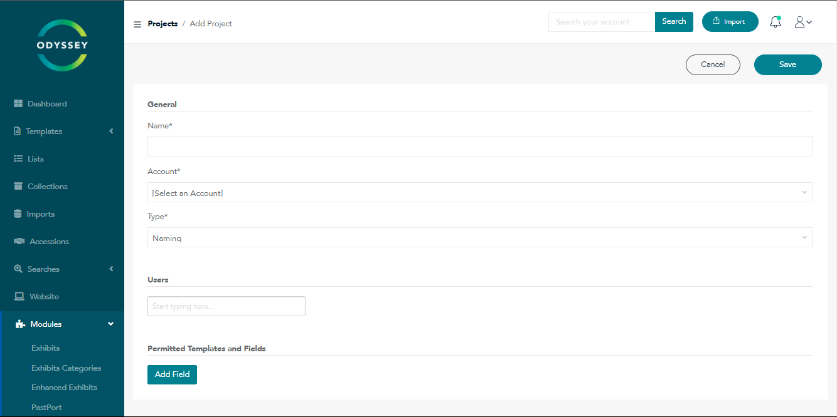
Task: Focus the Name input field
Action: (480, 147)
